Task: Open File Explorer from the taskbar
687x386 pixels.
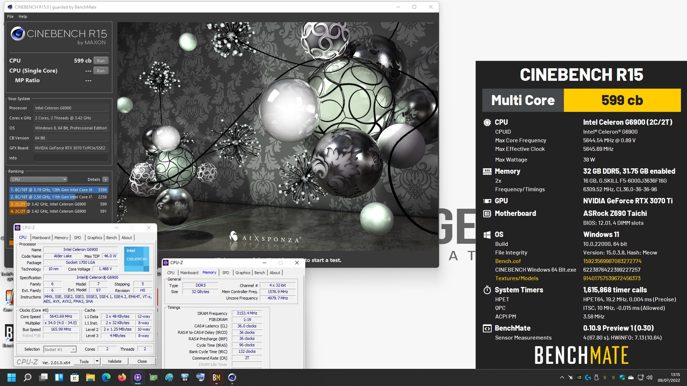Action: coord(91,377)
